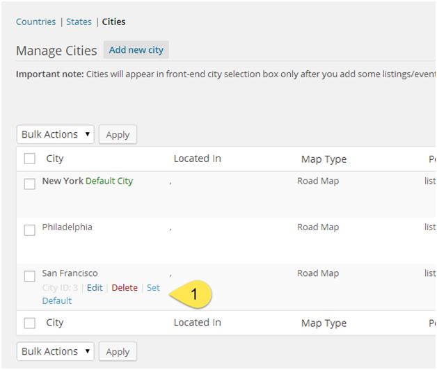The width and height of the screenshot is (437, 370).
Task: Check the New York row checkbox
Action: click(29, 184)
